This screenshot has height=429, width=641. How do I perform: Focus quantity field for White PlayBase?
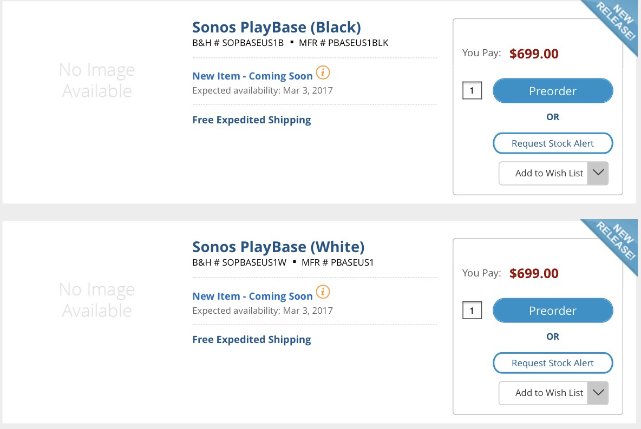(x=472, y=311)
